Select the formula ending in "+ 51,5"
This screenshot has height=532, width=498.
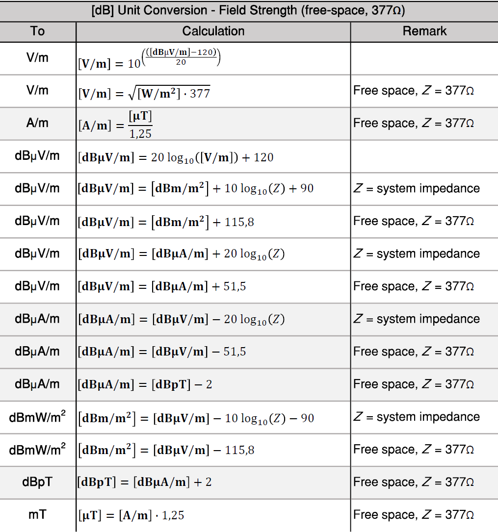[x=162, y=286]
